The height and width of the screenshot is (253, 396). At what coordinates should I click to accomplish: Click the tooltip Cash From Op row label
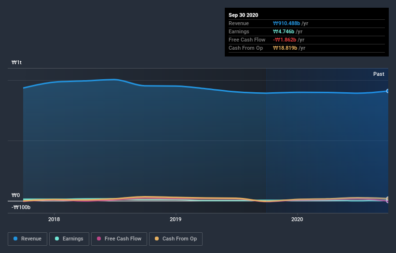point(246,48)
